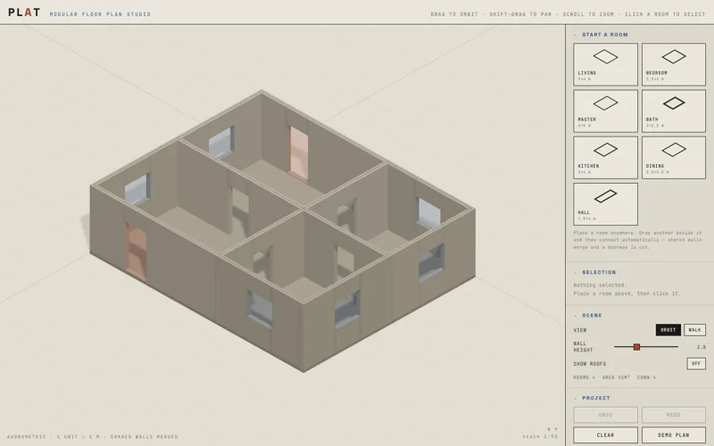Switch view to Walk mode

tap(694, 330)
